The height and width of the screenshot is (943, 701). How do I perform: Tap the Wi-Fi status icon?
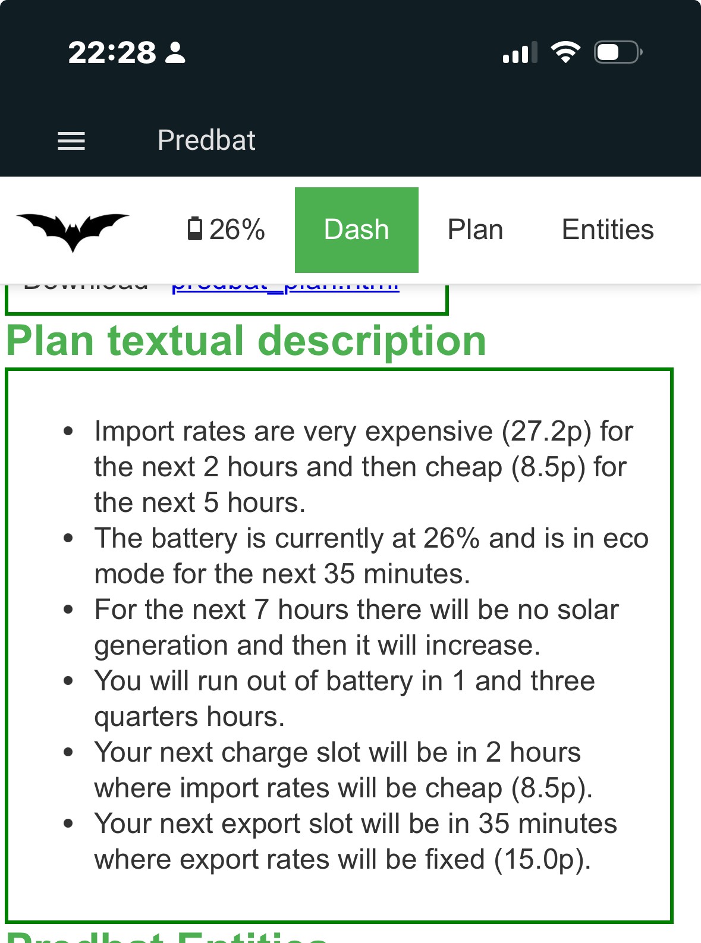(x=565, y=52)
